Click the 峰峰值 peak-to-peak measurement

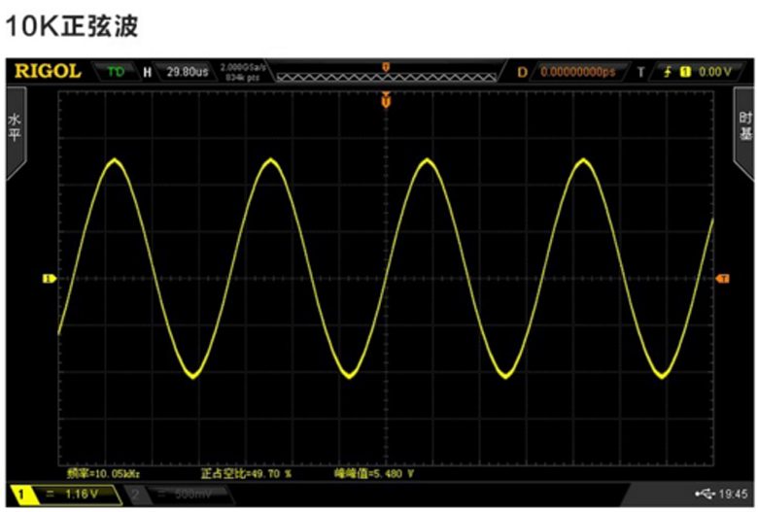point(373,474)
